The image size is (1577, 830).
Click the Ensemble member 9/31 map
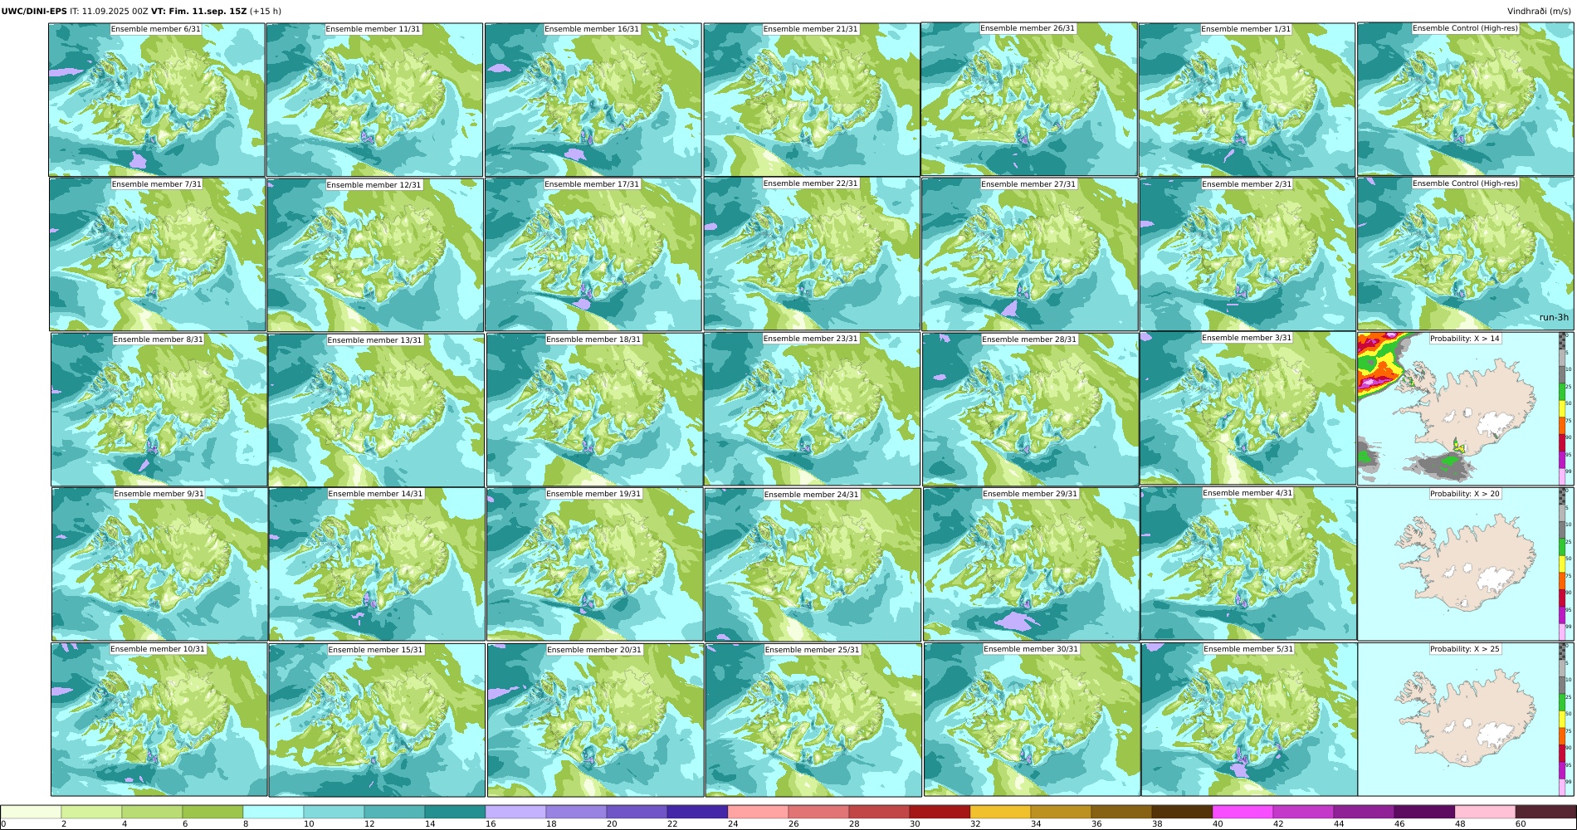[x=160, y=564]
